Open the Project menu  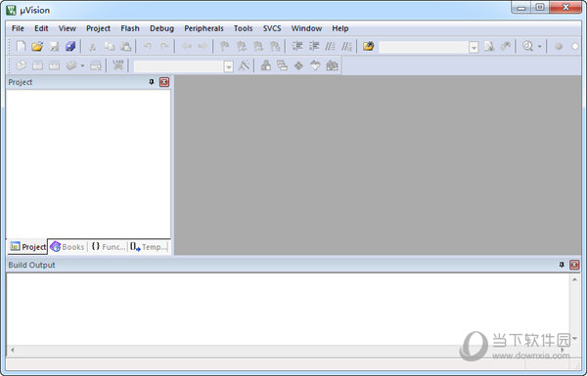coord(98,28)
